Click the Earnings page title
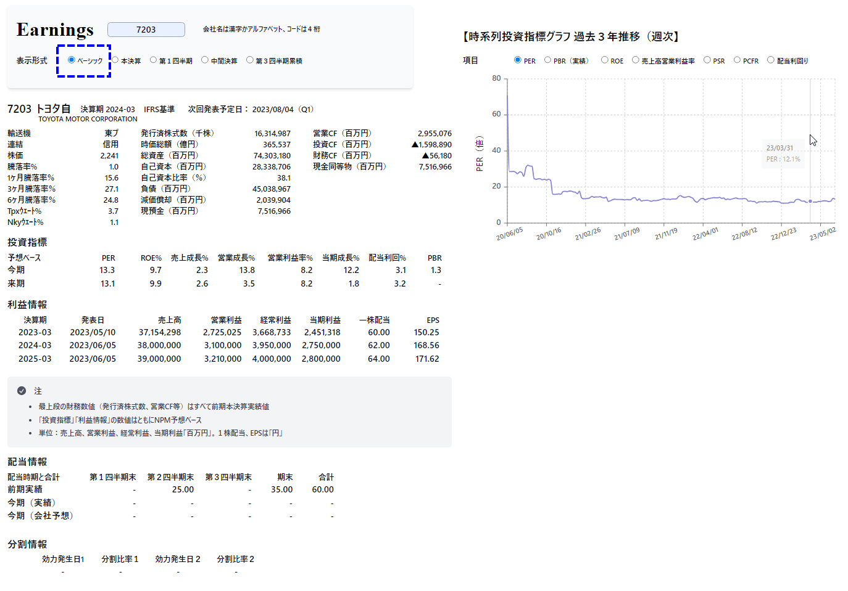Screen dimensions: 848x591 tap(55, 30)
